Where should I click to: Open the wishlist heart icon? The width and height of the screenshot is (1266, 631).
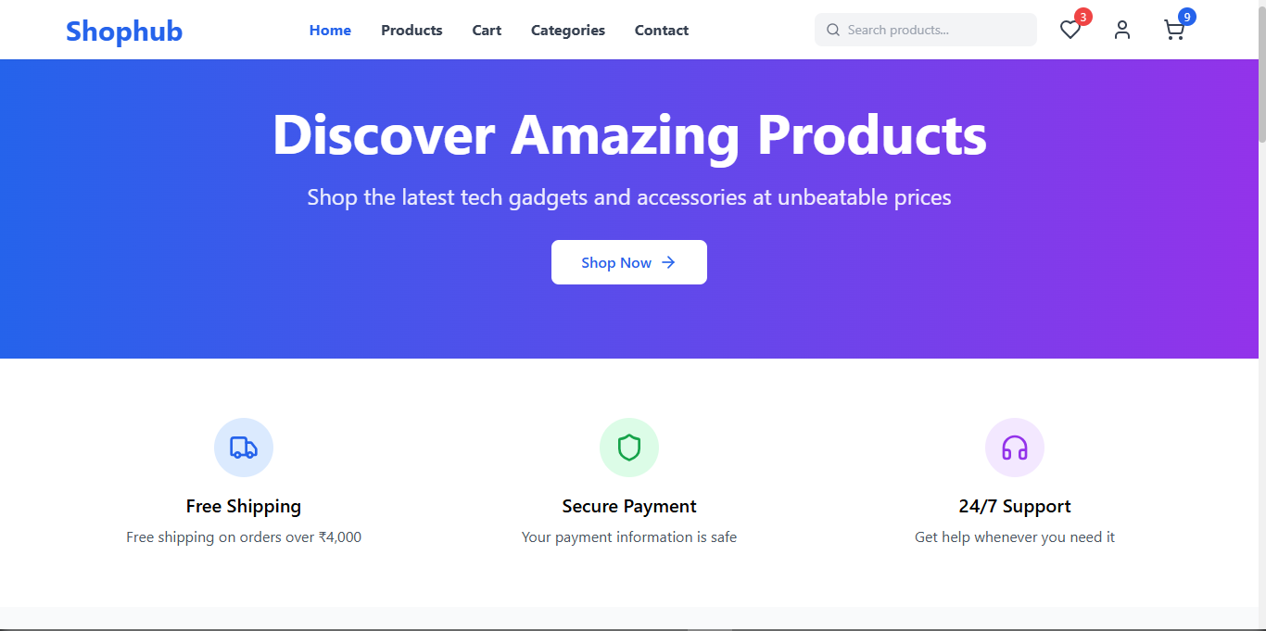coord(1070,30)
